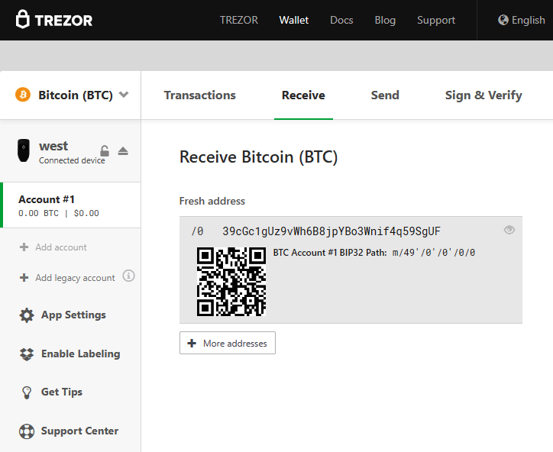Click the Fresh address section label
Image resolution: width=553 pixels, height=452 pixels.
(212, 201)
